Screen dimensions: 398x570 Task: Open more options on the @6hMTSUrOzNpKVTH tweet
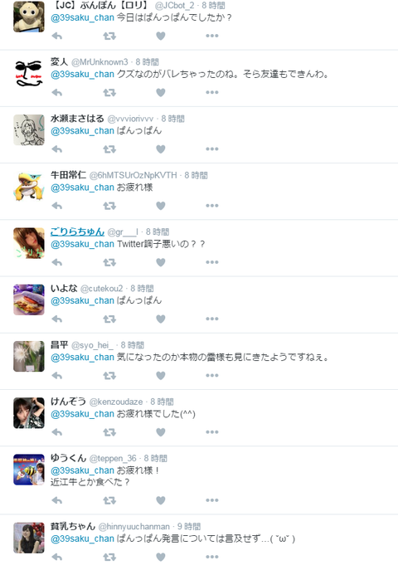tap(212, 206)
